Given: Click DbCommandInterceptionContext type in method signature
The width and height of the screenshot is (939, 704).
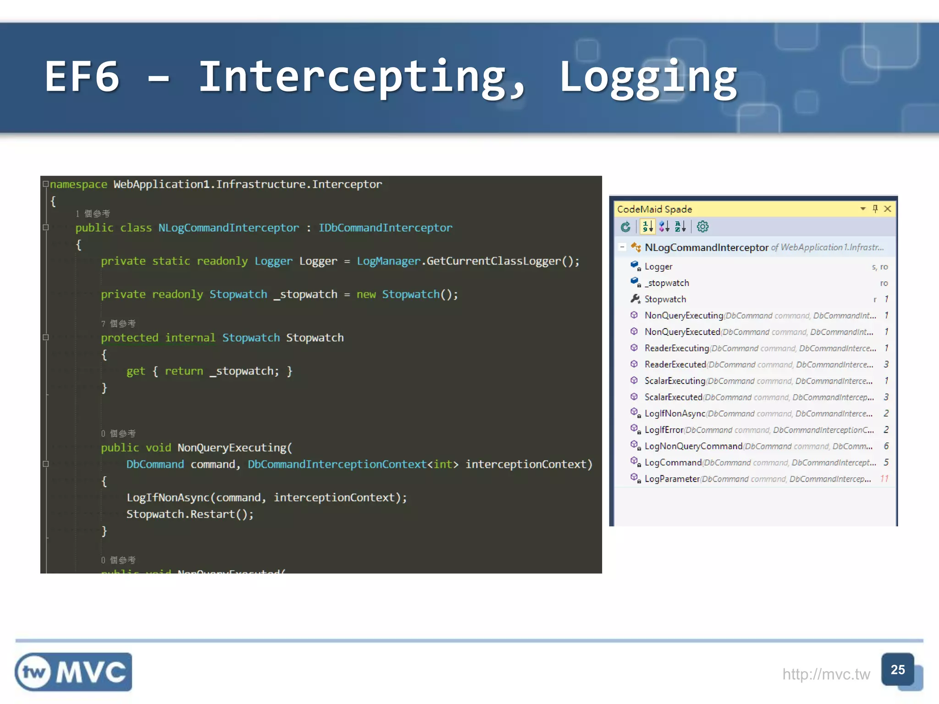Looking at the screenshot, I should coord(337,464).
